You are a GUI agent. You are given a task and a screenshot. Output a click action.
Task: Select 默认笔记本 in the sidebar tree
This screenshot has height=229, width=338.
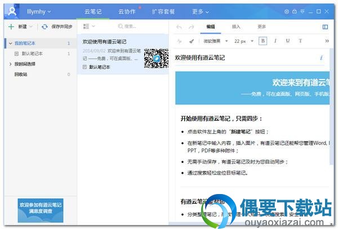tap(32, 54)
